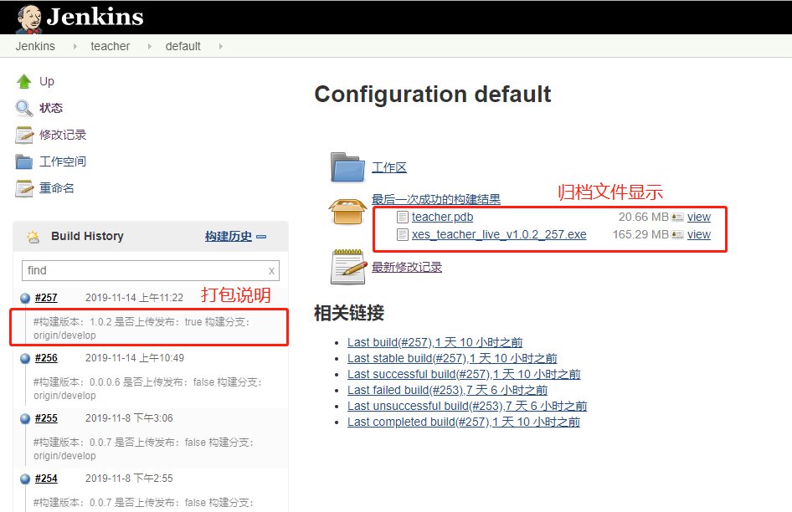Open the 修改记录 sidebar link

(x=63, y=135)
